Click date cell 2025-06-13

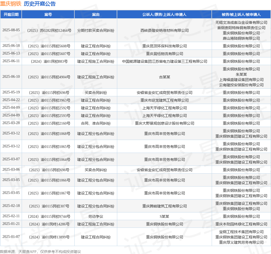(11, 53)
